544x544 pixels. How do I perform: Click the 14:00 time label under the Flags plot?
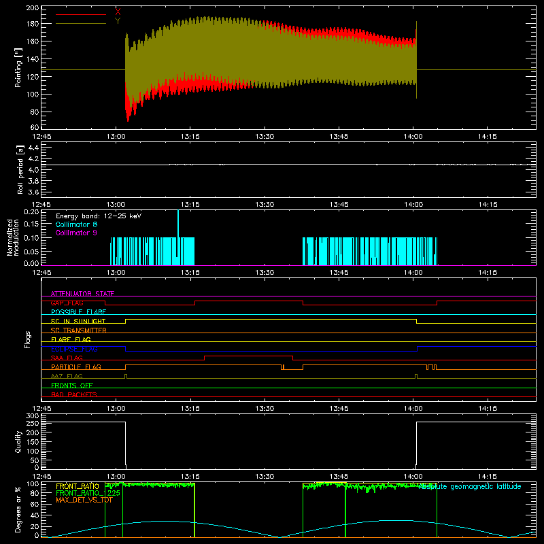click(x=413, y=409)
